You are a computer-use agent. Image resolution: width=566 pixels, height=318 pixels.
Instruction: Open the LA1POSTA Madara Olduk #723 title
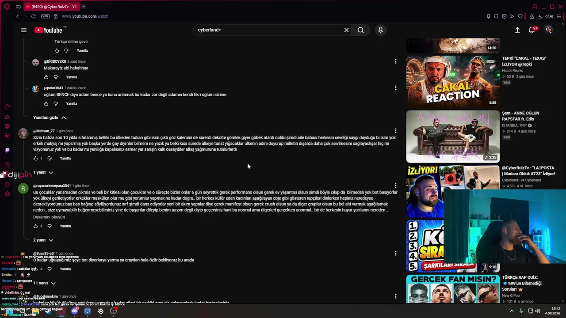coord(528,171)
